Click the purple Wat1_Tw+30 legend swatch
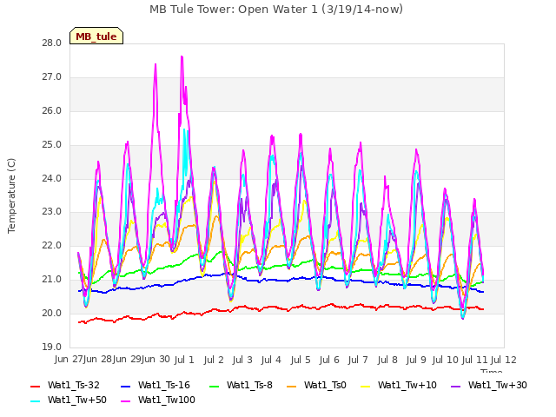Image resolution: width=556 pixels, height=417 pixels. point(455,386)
